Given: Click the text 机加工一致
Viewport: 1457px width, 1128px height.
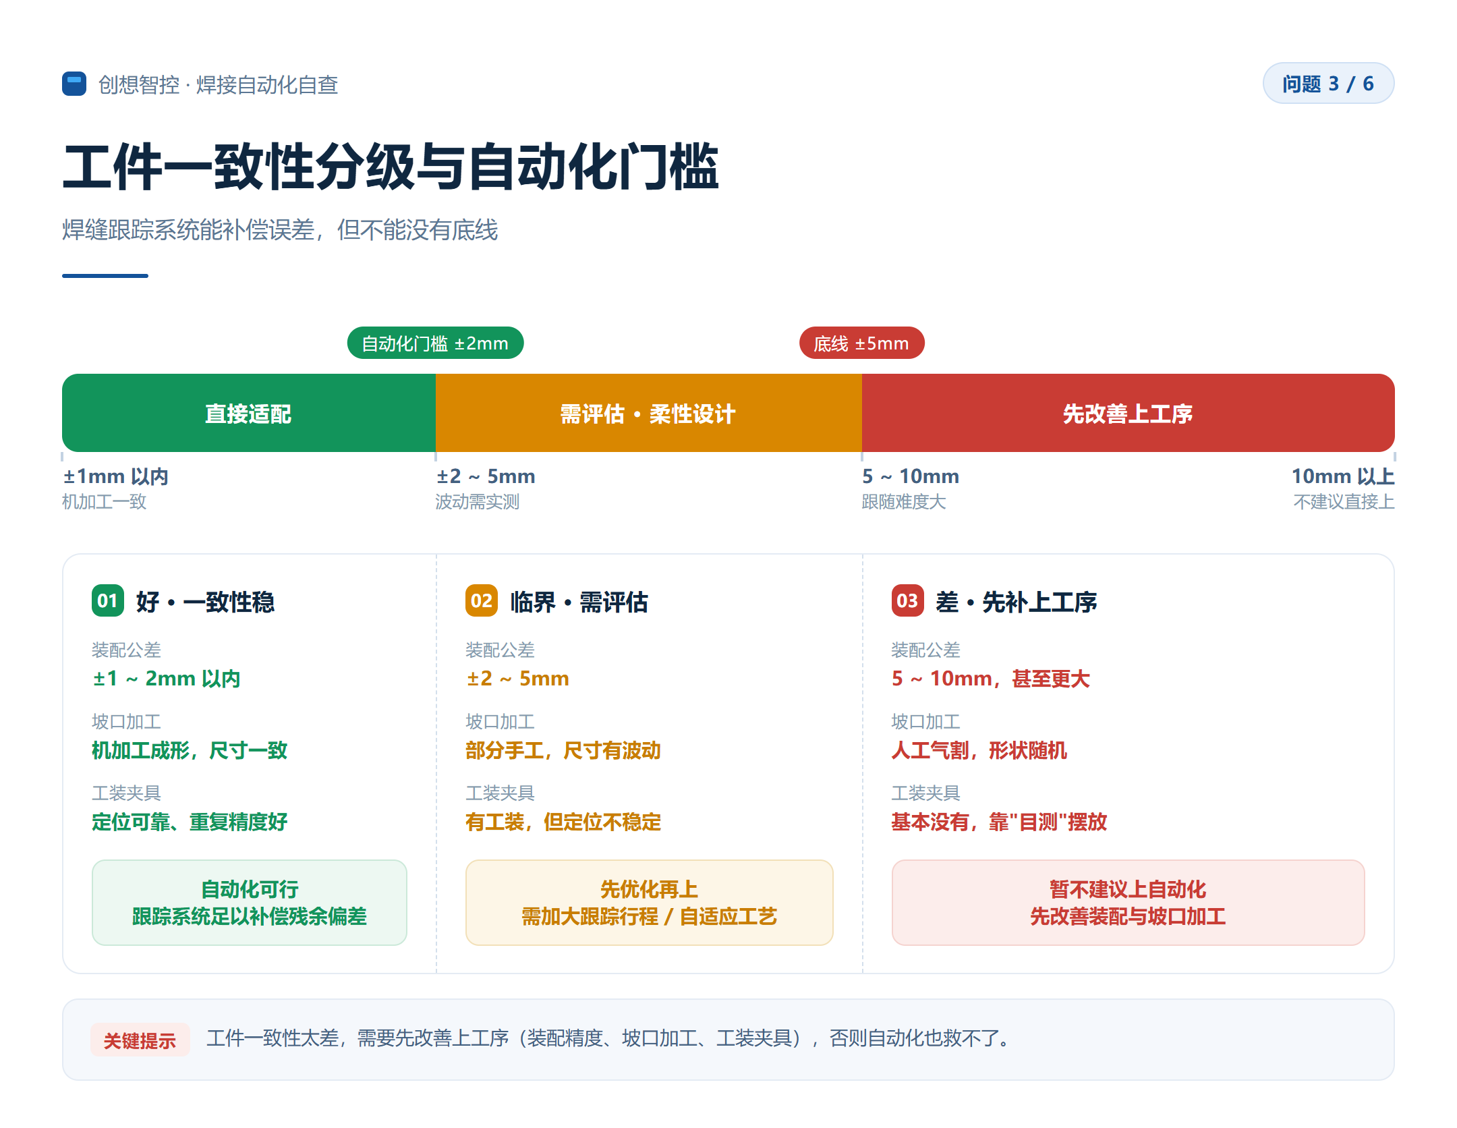Looking at the screenshot, I should (105, 502).
